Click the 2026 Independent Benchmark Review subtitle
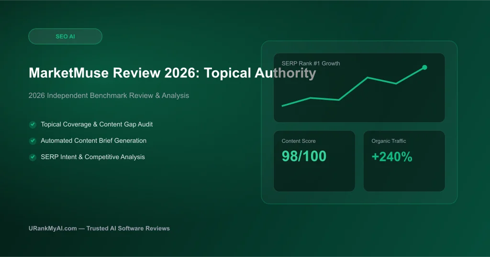Image resolution: width=490 pixels, height=257 pixels. point(109,96)
